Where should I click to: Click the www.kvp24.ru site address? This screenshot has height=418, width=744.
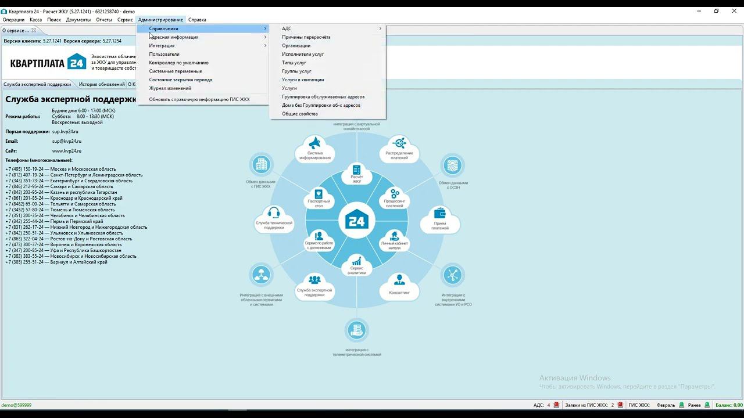67,151
